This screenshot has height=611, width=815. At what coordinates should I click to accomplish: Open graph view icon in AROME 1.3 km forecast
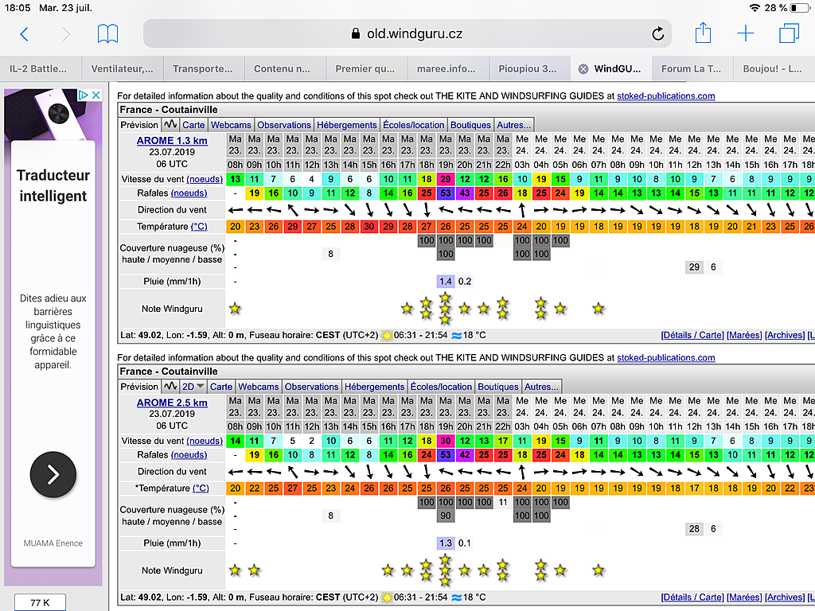170,125
